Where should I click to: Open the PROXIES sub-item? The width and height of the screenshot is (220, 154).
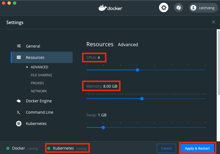click(x=37, y=83)
